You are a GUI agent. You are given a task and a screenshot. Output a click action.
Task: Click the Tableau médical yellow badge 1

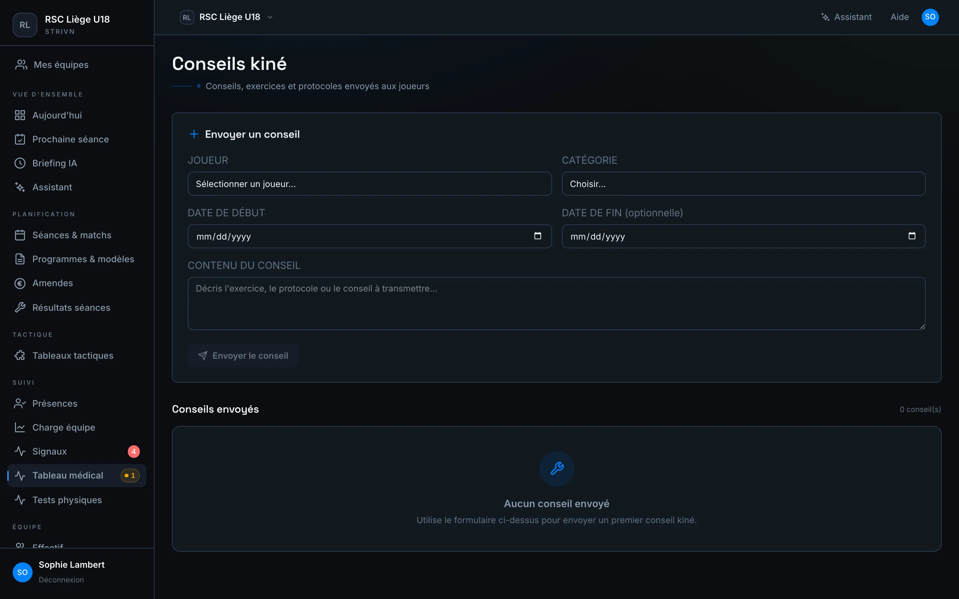pos(130,476)
